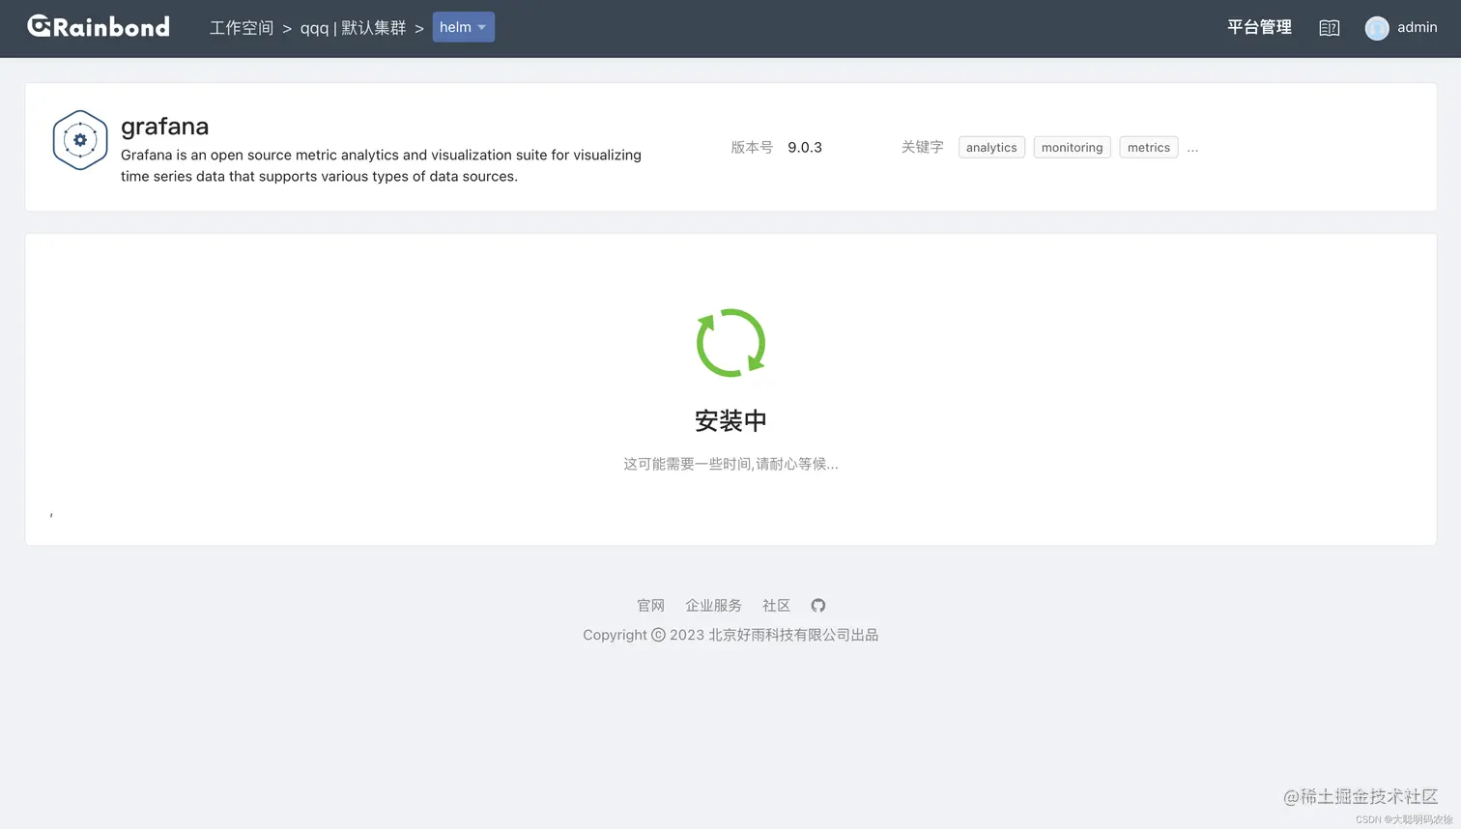This screenshot has width=1461, height=829.
Task: Expand more keywords via the ellipsis
Action: [1192, 149]
